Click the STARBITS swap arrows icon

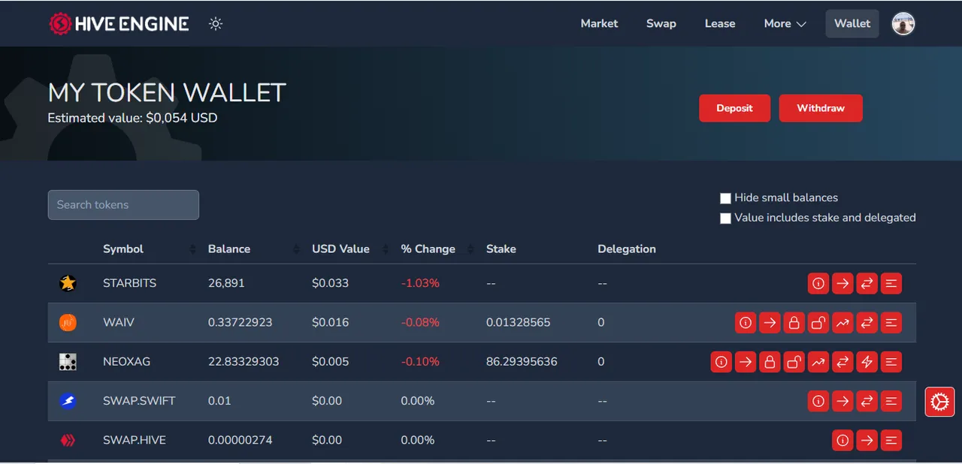point(867,284)
